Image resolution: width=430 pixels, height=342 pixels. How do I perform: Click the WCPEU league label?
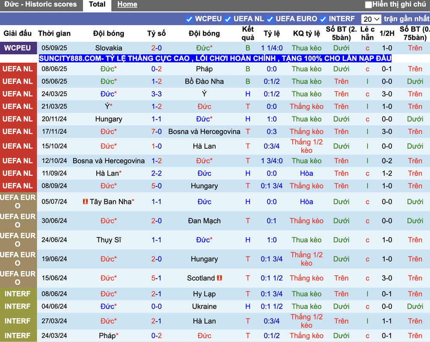18,48
